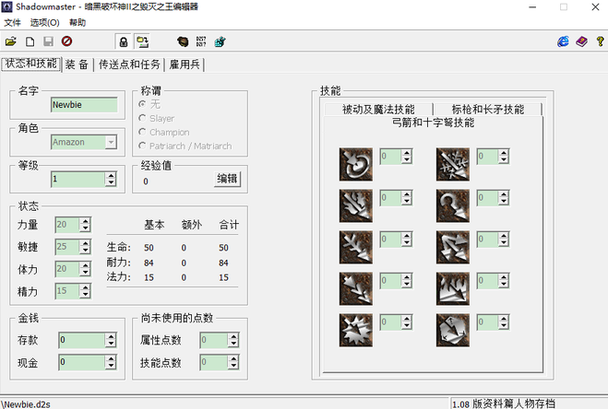Open the 被动及魔法技能 skill tab
The width and height of the screenshot is (608, 409).
378,109
